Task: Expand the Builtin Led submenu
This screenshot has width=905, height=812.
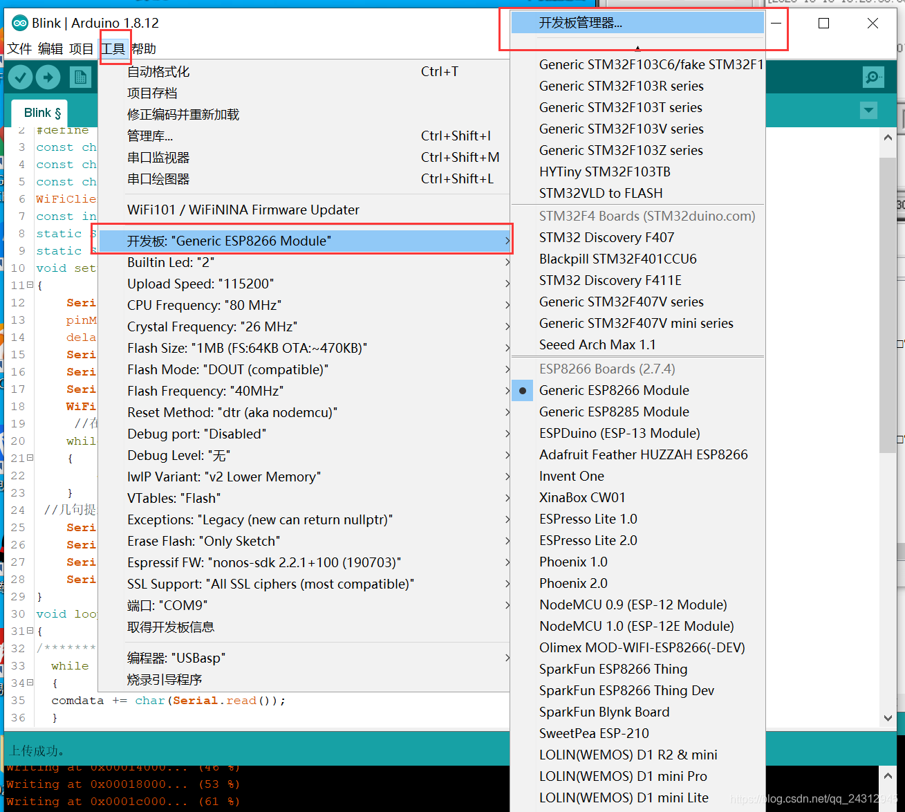Action: (304, 262)
